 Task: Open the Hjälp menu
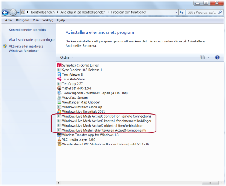pyautogui.click(x=61, y=20)
